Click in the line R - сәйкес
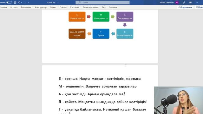The height and width of the screenshot is (114, 203). click(102, 102)
